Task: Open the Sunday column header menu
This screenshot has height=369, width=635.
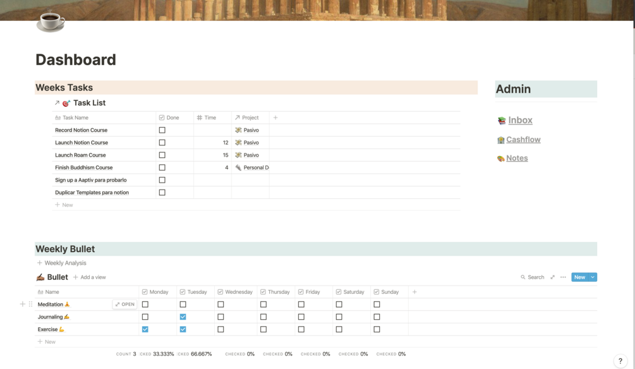Action: pos(389,292)
